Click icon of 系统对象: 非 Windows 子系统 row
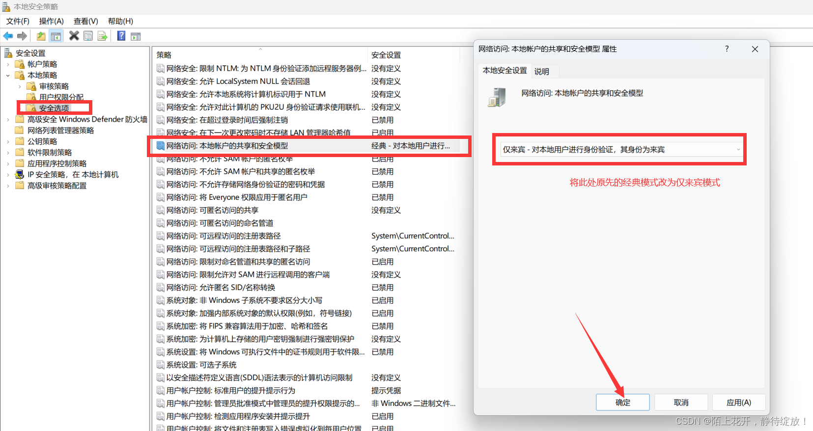Image resolution: width=813 pixels, height=431 pixels. tap(161, 300)
